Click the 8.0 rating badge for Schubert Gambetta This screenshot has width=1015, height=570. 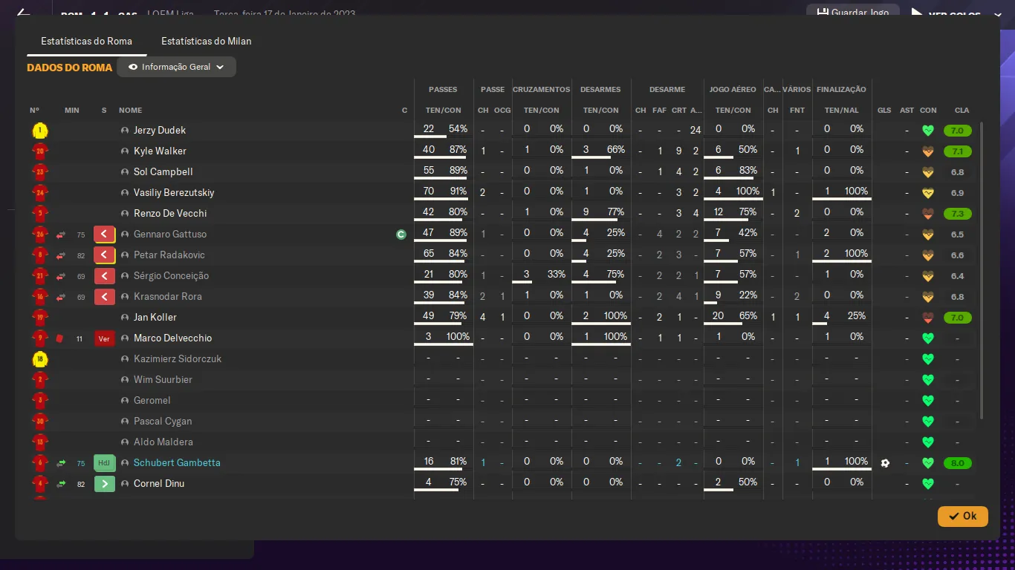pyautogui.click(x=957, y=463)
